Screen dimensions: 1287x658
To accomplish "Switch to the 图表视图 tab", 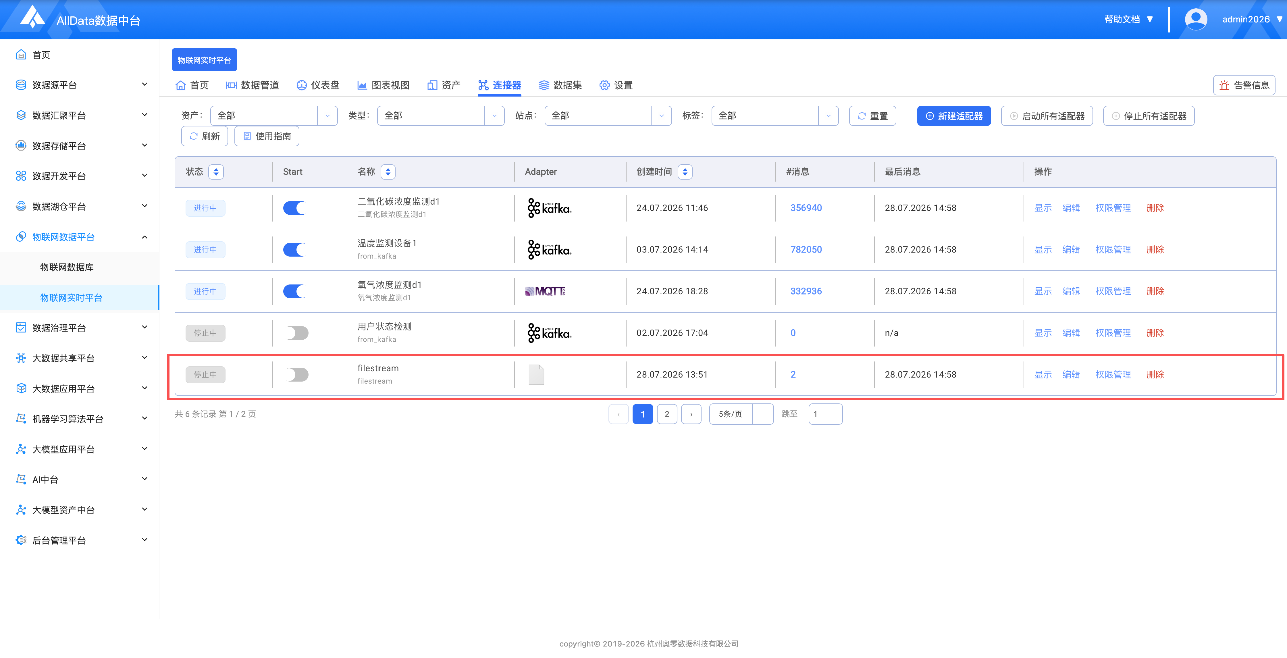I will [x=384, y=85].
